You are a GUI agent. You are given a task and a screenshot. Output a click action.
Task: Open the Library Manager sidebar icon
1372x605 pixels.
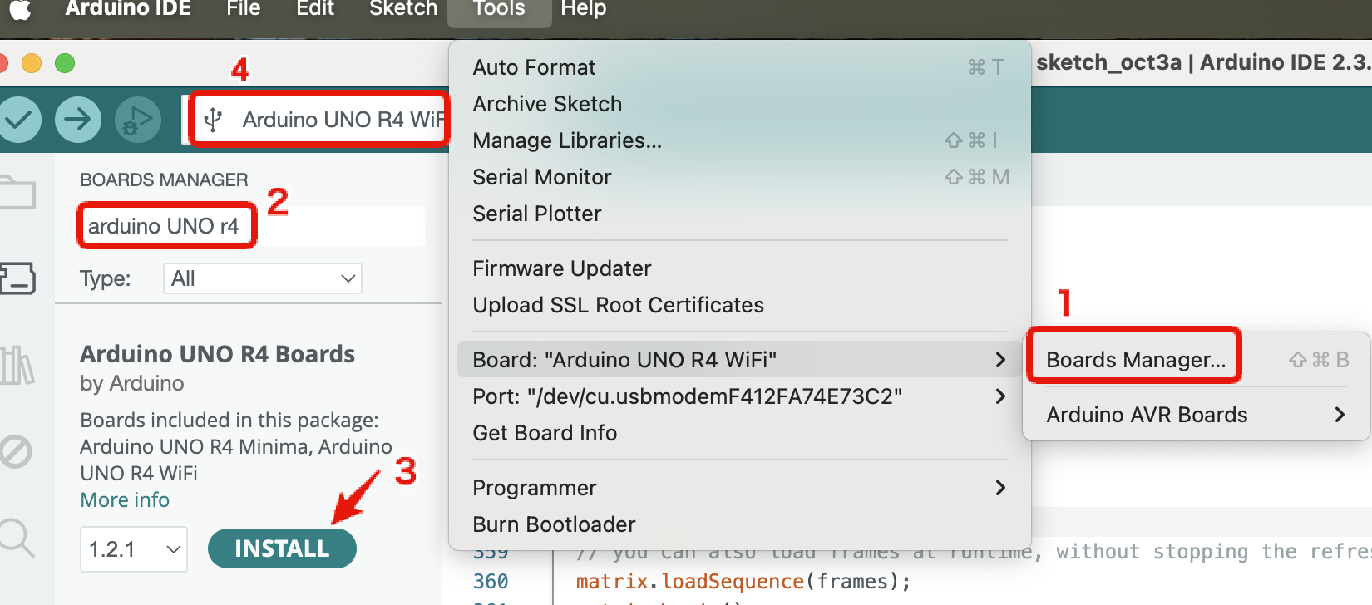[x=17, y=366]
